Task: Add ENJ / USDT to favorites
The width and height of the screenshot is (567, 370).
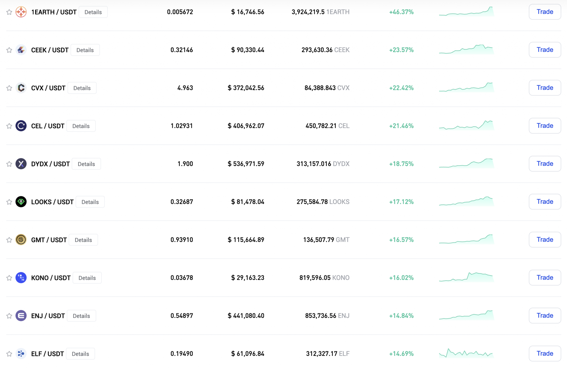Action: 9,316
